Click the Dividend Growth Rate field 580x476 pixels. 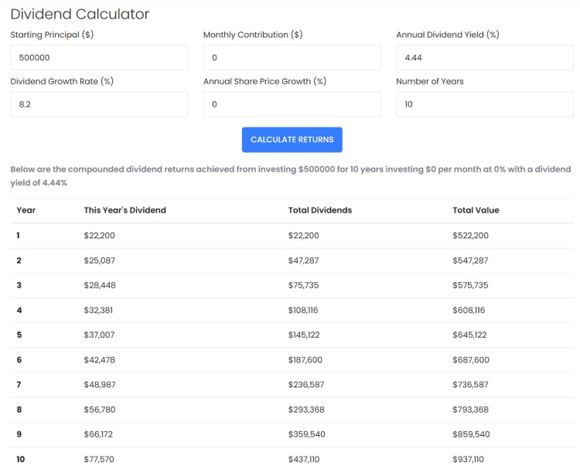coord(99,104)
